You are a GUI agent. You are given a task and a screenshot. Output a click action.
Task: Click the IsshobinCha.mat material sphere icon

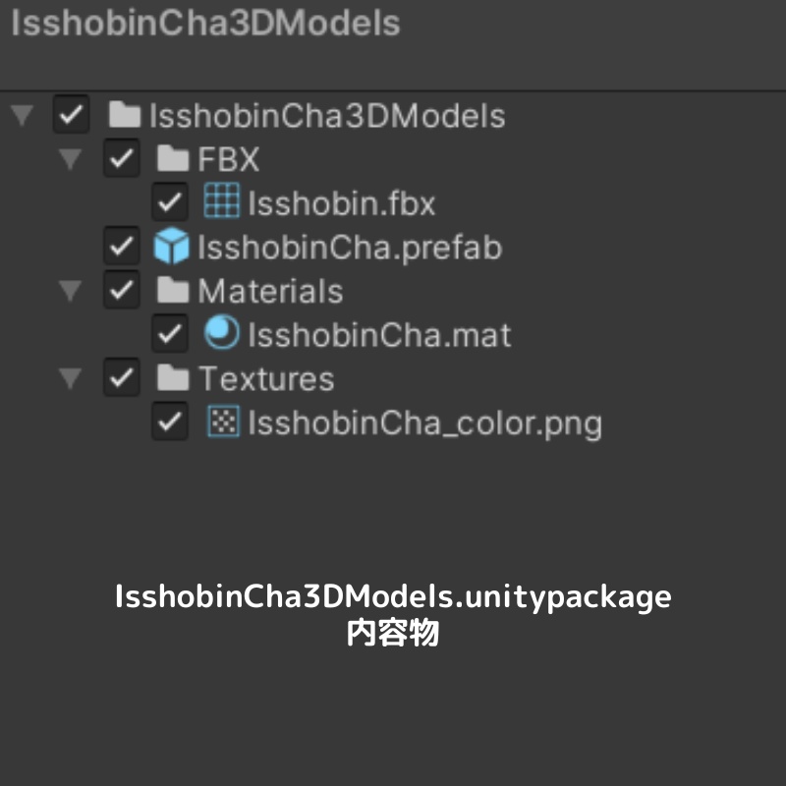tap(221, 334)
